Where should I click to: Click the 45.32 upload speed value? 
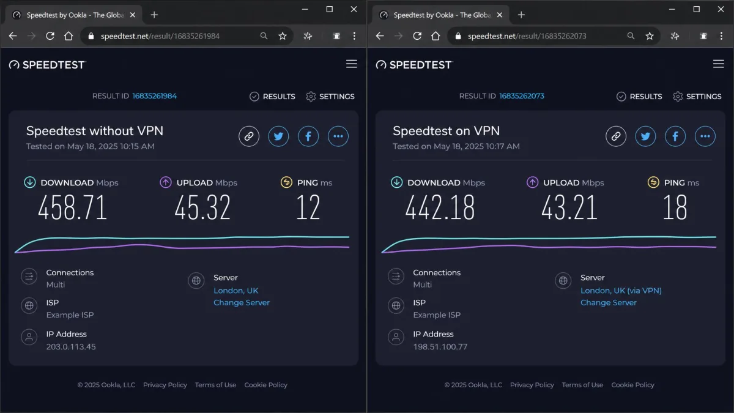point(202,207)
